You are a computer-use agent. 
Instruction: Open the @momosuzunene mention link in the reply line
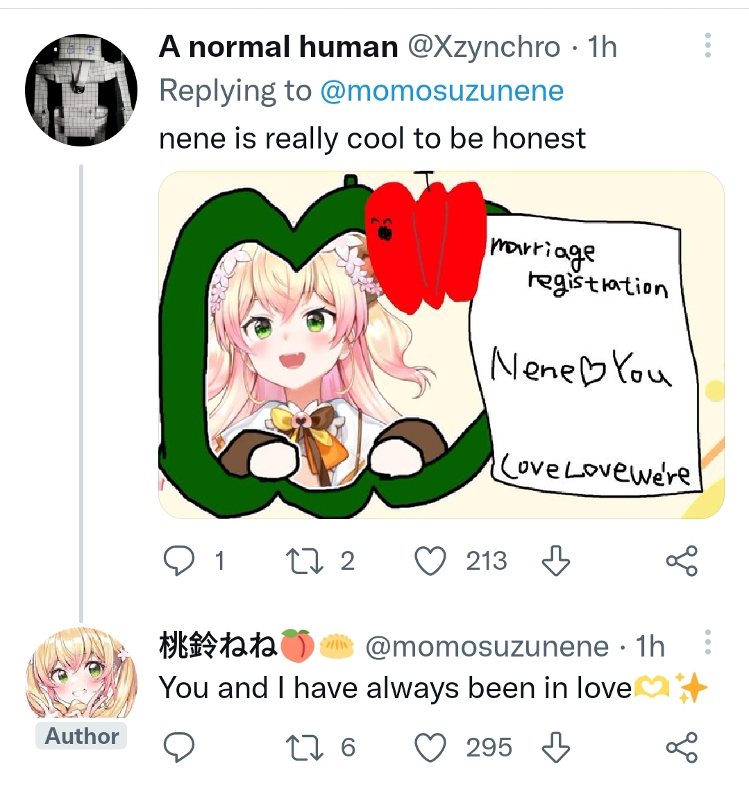[441, 91]
